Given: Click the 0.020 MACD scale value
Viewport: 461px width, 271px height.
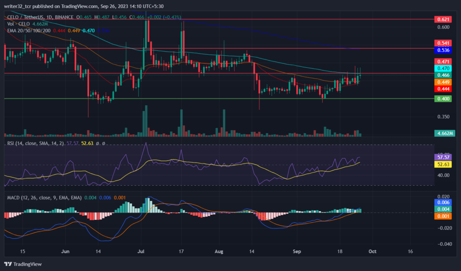Looking at the screenshot, I should point(443,196).
